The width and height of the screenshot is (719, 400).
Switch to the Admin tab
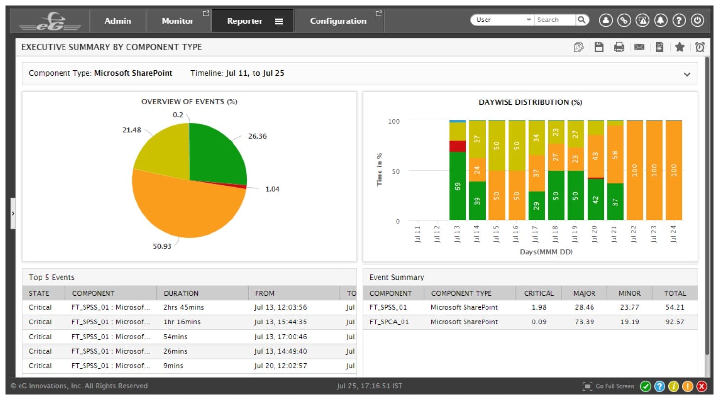pos(117,20)
